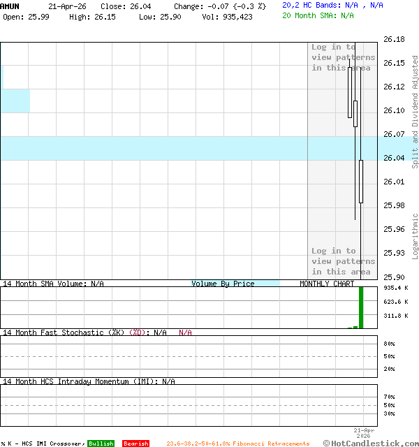Click the latest monthly candlestick body
This screenshot has height=447, width=419.
point(361,181)
